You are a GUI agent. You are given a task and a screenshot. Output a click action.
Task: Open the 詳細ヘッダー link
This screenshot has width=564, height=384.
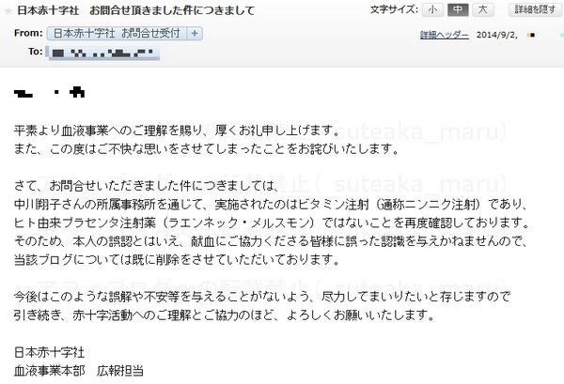(445, 35)
